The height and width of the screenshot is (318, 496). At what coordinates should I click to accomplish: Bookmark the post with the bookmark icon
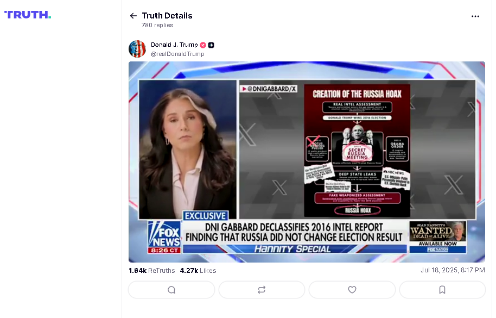tap(442, 290)
